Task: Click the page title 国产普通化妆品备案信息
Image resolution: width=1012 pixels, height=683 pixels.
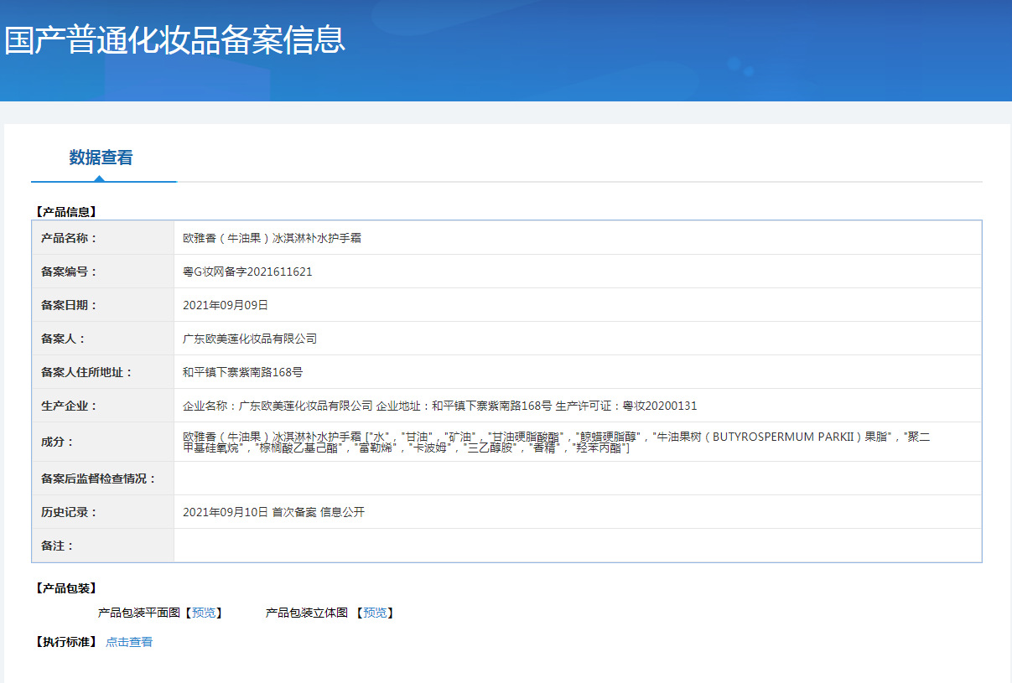Action: pyautogui.click(x=174, y=40)
